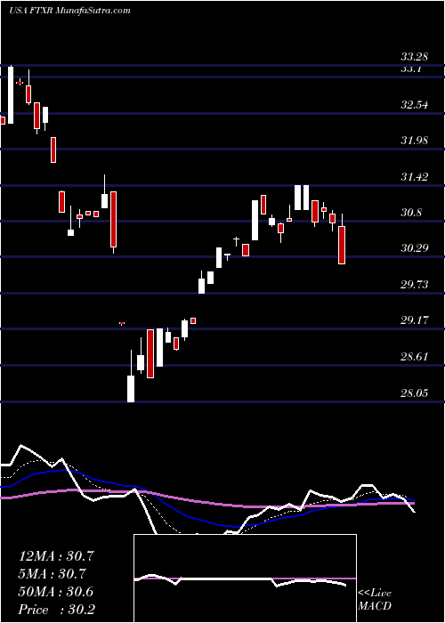Viewport: 445px width, 623px height.
Task: Click the white candlestick bottoming at 28.05
Action: [131, 389]
